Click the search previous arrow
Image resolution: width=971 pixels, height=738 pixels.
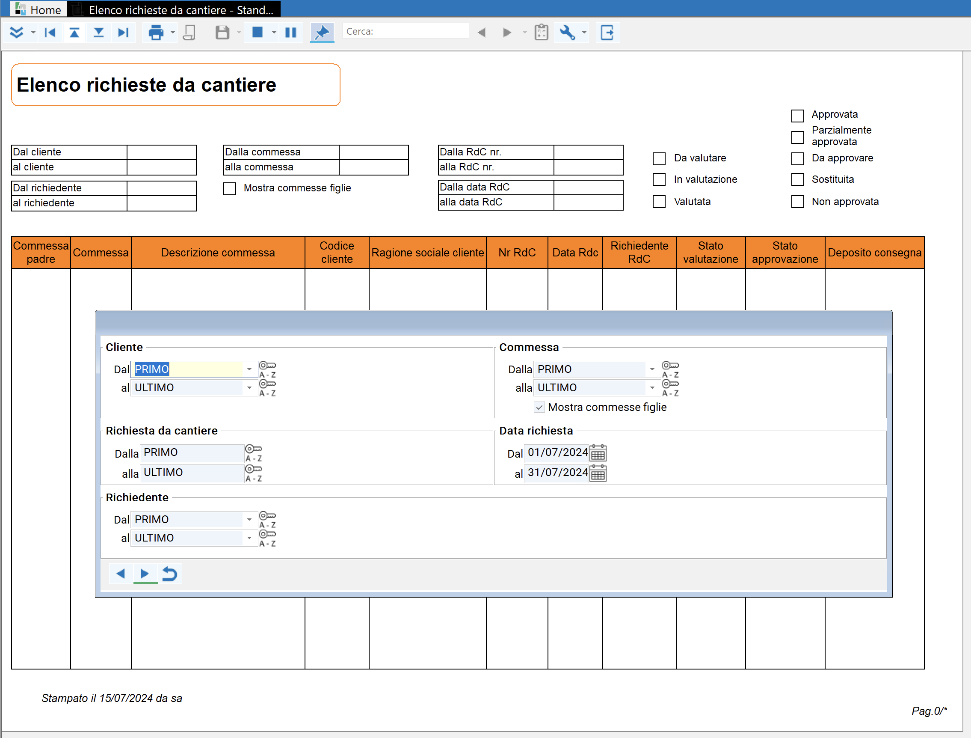pyautogui.click(x=482, y=33)
